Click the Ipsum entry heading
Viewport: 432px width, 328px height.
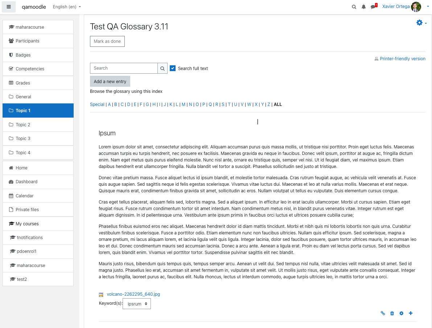107,133
